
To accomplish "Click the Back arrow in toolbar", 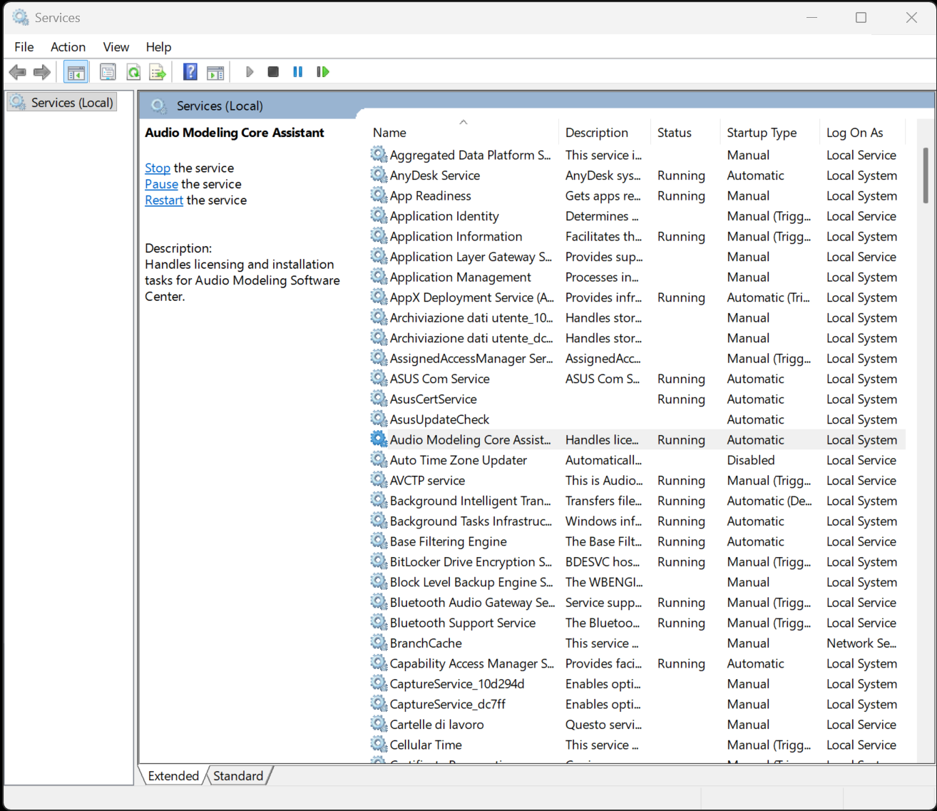I will (18, 72).
